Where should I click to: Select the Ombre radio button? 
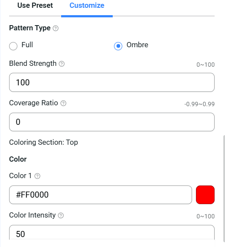(x=118, y=46)
